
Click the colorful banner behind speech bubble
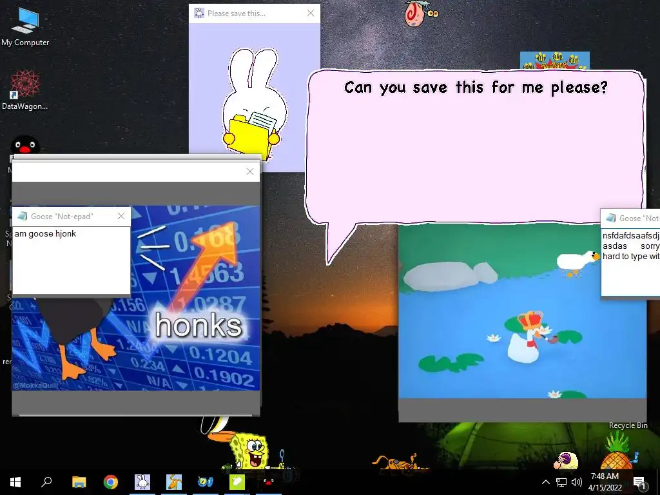click(554, 61)
